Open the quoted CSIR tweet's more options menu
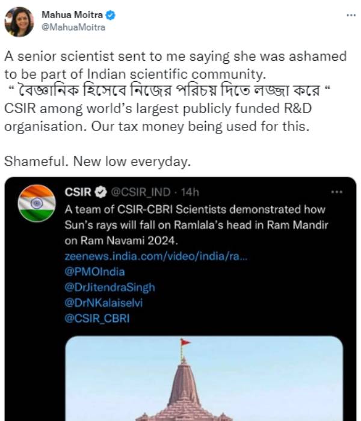The width and height of the screenshot is (361, 421). point(336,192)
